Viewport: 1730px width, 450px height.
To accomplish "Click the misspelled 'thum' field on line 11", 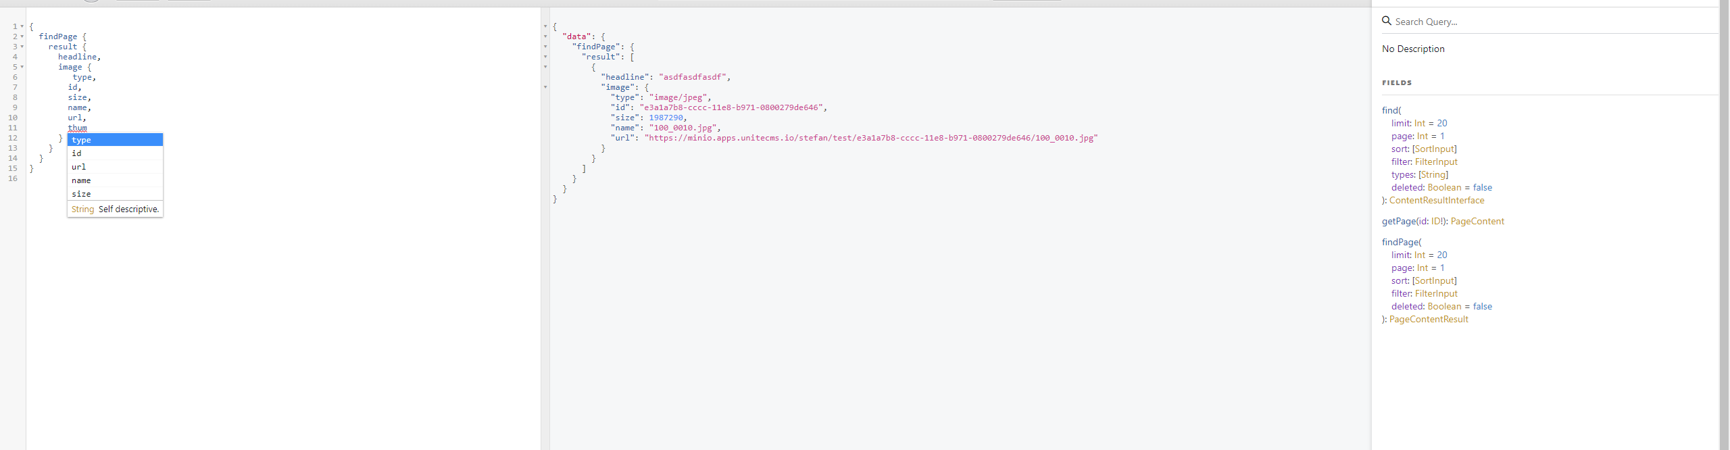I will click(77, 128).
